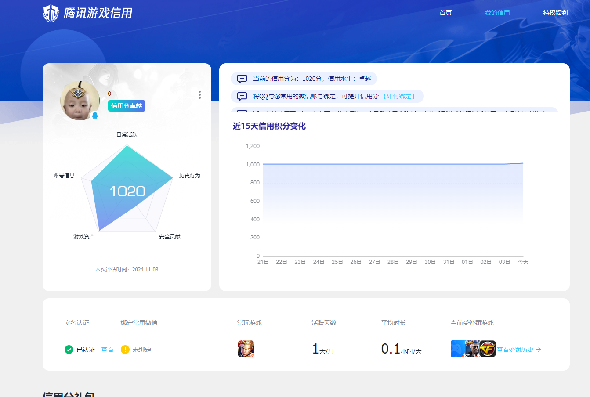590x397 pixels.
Task: Click the CF CrossFire game icon
Action: pos(488,349)
